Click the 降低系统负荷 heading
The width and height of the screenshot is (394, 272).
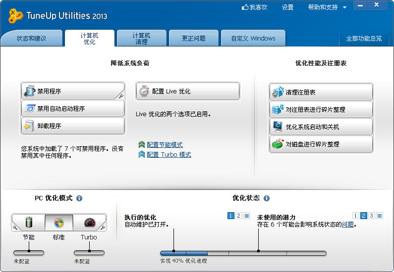point(130,63)
